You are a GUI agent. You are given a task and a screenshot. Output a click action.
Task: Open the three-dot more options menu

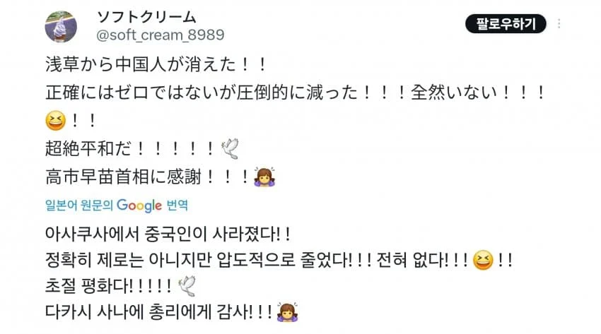tap(559, 24)
